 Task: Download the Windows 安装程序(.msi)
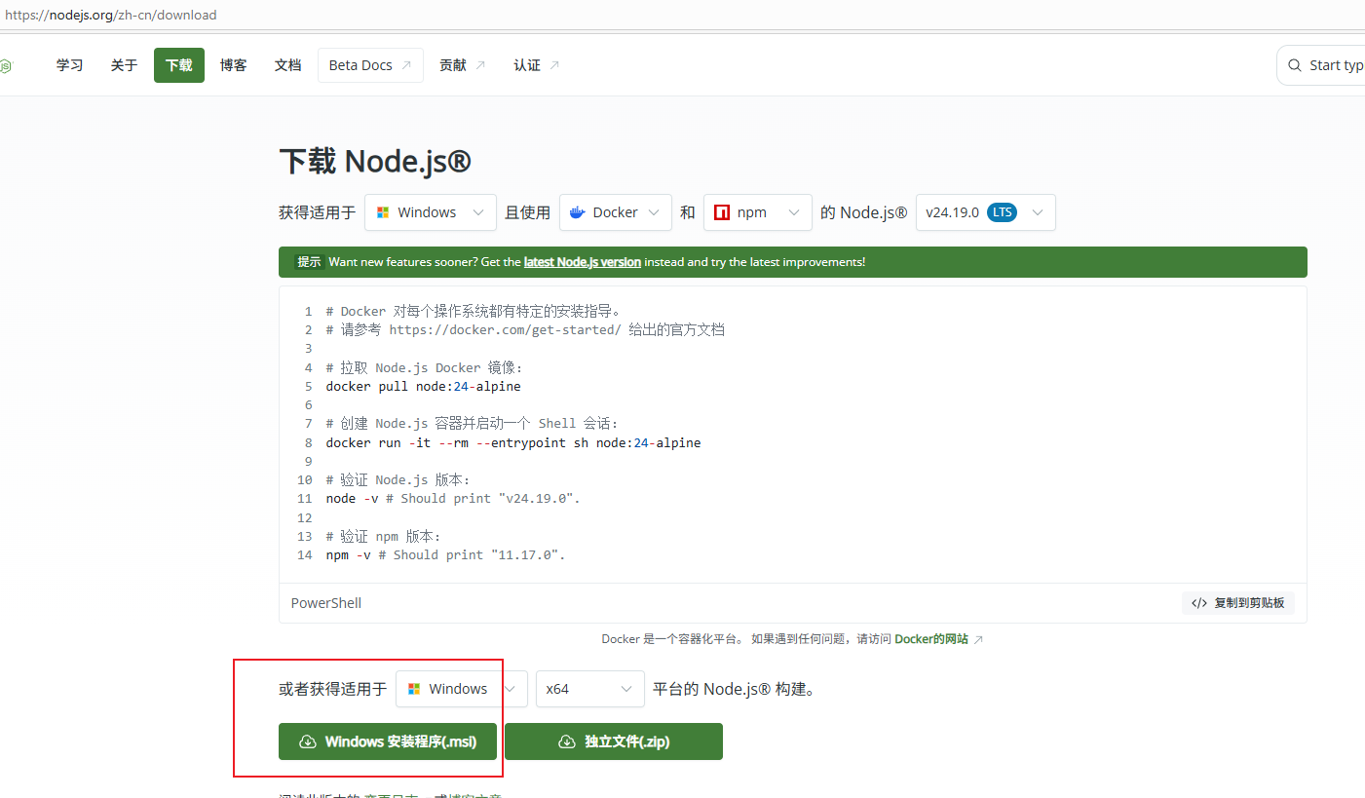pyautogui.click(x=388, y=741)
